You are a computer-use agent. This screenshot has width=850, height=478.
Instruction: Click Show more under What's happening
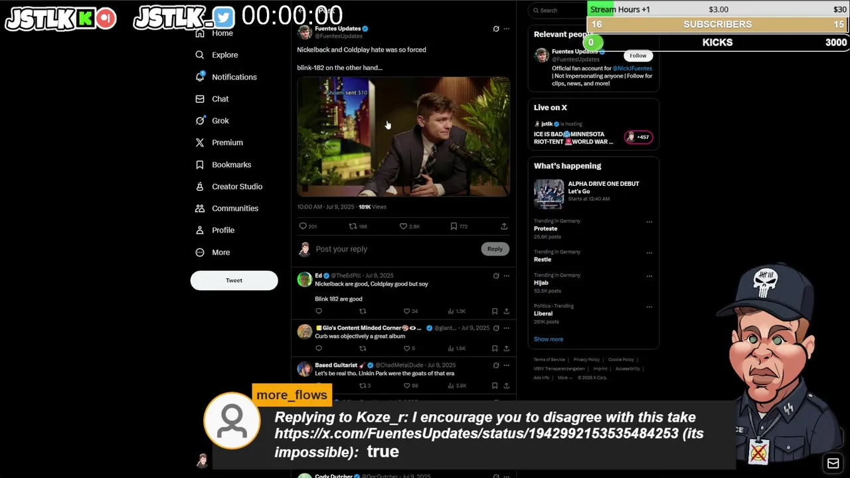click(x=549, y=339)
